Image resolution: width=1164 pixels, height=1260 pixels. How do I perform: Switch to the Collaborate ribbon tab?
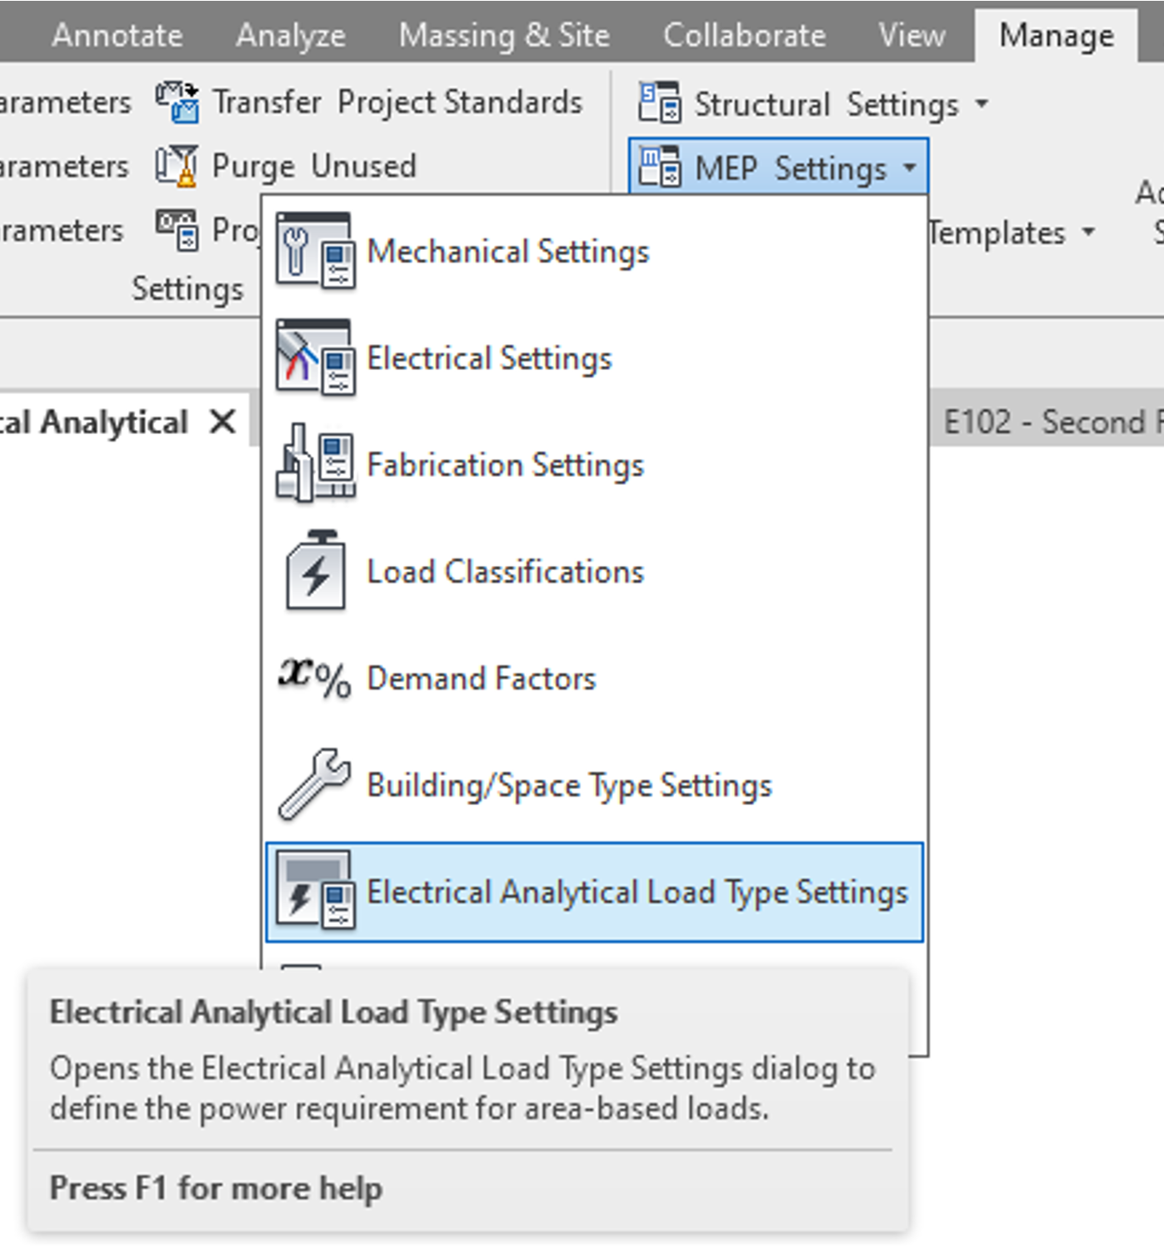(x=743, y=36)
